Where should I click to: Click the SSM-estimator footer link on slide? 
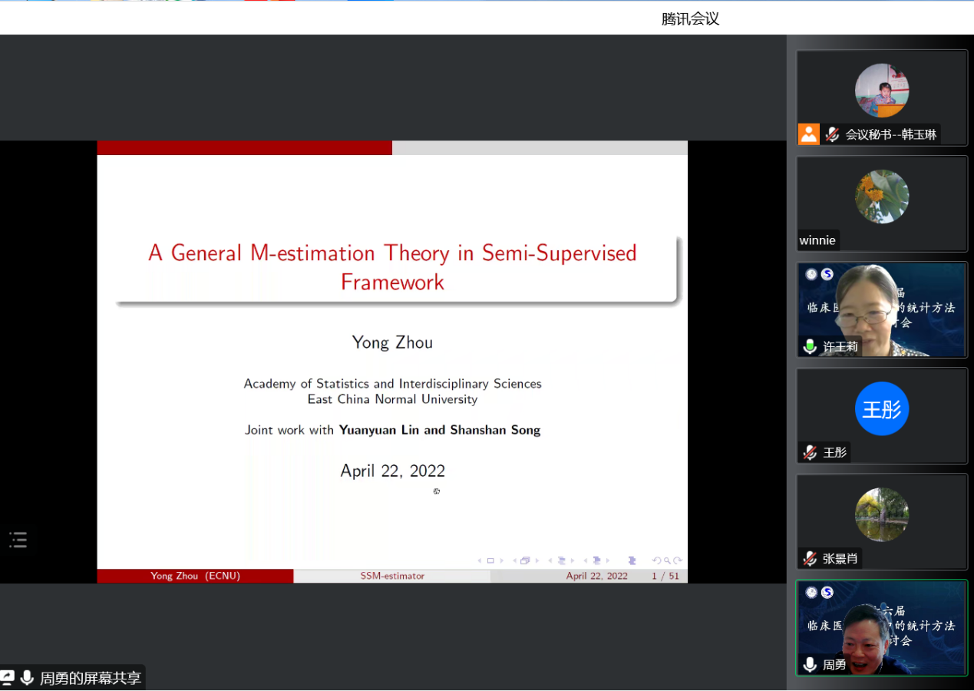(392, 576)
